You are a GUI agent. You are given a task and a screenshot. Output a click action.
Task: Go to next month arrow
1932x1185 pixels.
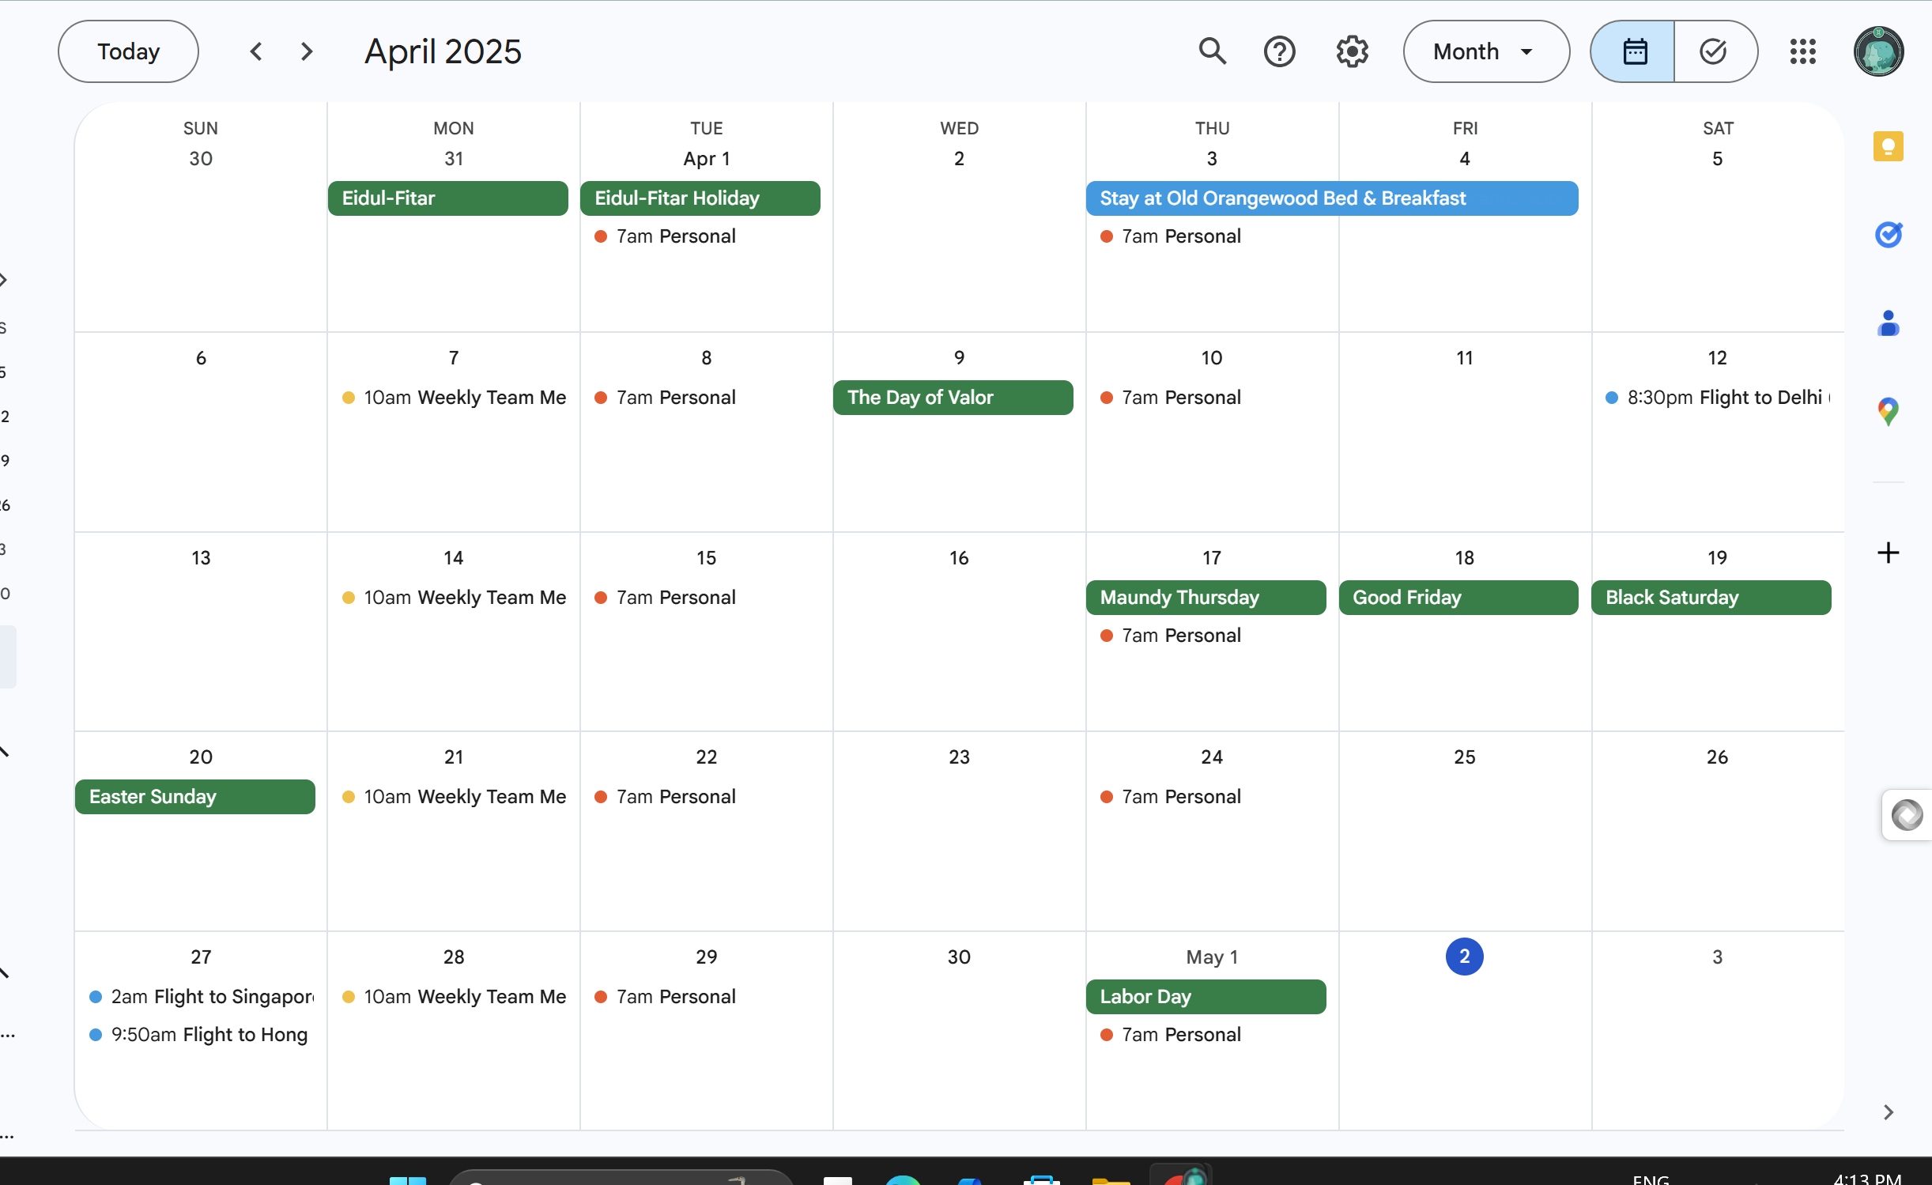[x=307, y=51]
